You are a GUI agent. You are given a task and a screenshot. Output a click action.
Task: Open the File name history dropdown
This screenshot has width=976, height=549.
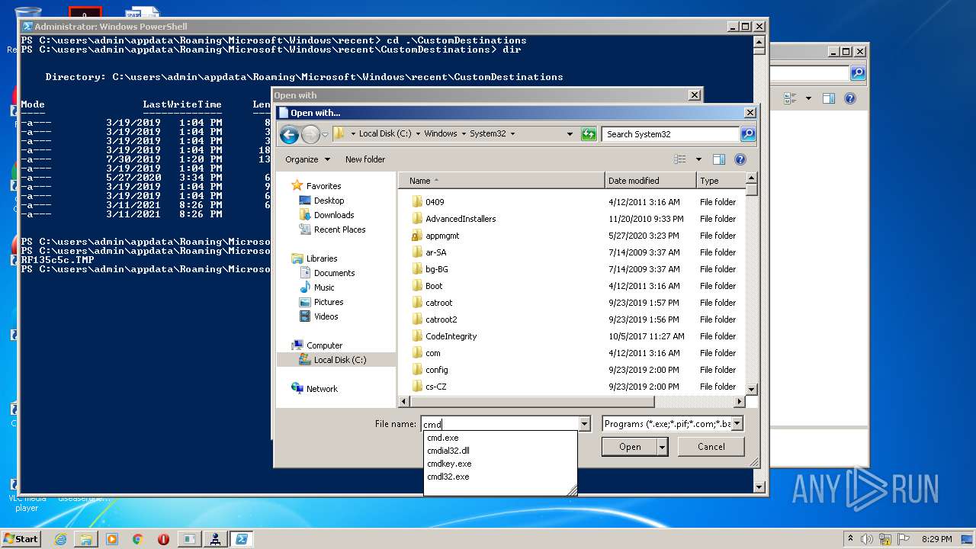coord(585,424)
